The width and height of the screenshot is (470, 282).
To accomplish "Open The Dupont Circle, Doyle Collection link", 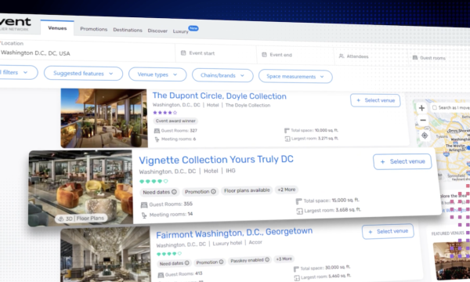I will point(219,96).
